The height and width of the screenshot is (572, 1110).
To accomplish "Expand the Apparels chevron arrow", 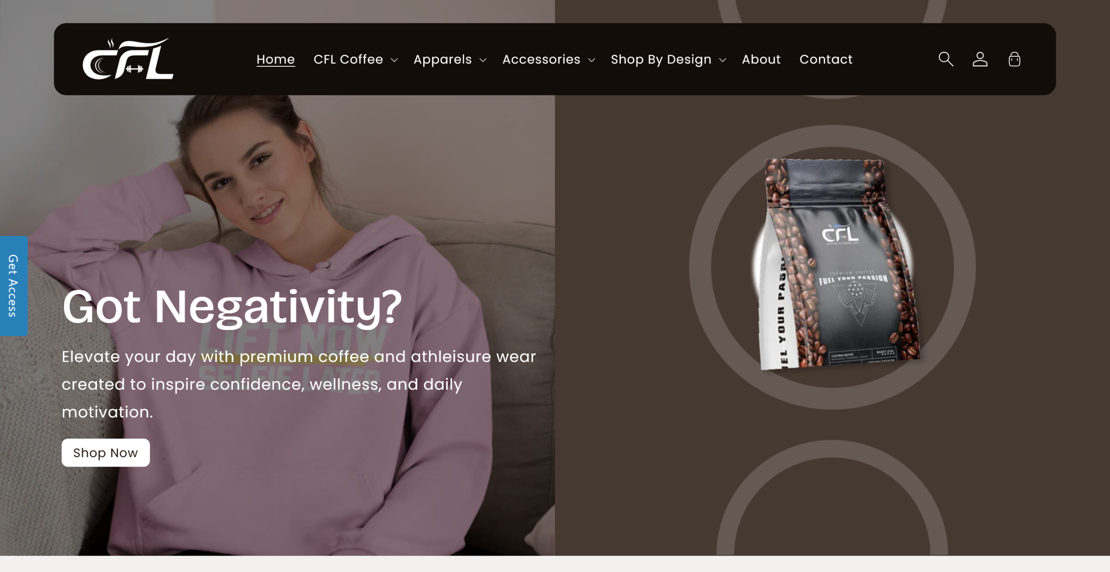I will [x=483, y=60].
